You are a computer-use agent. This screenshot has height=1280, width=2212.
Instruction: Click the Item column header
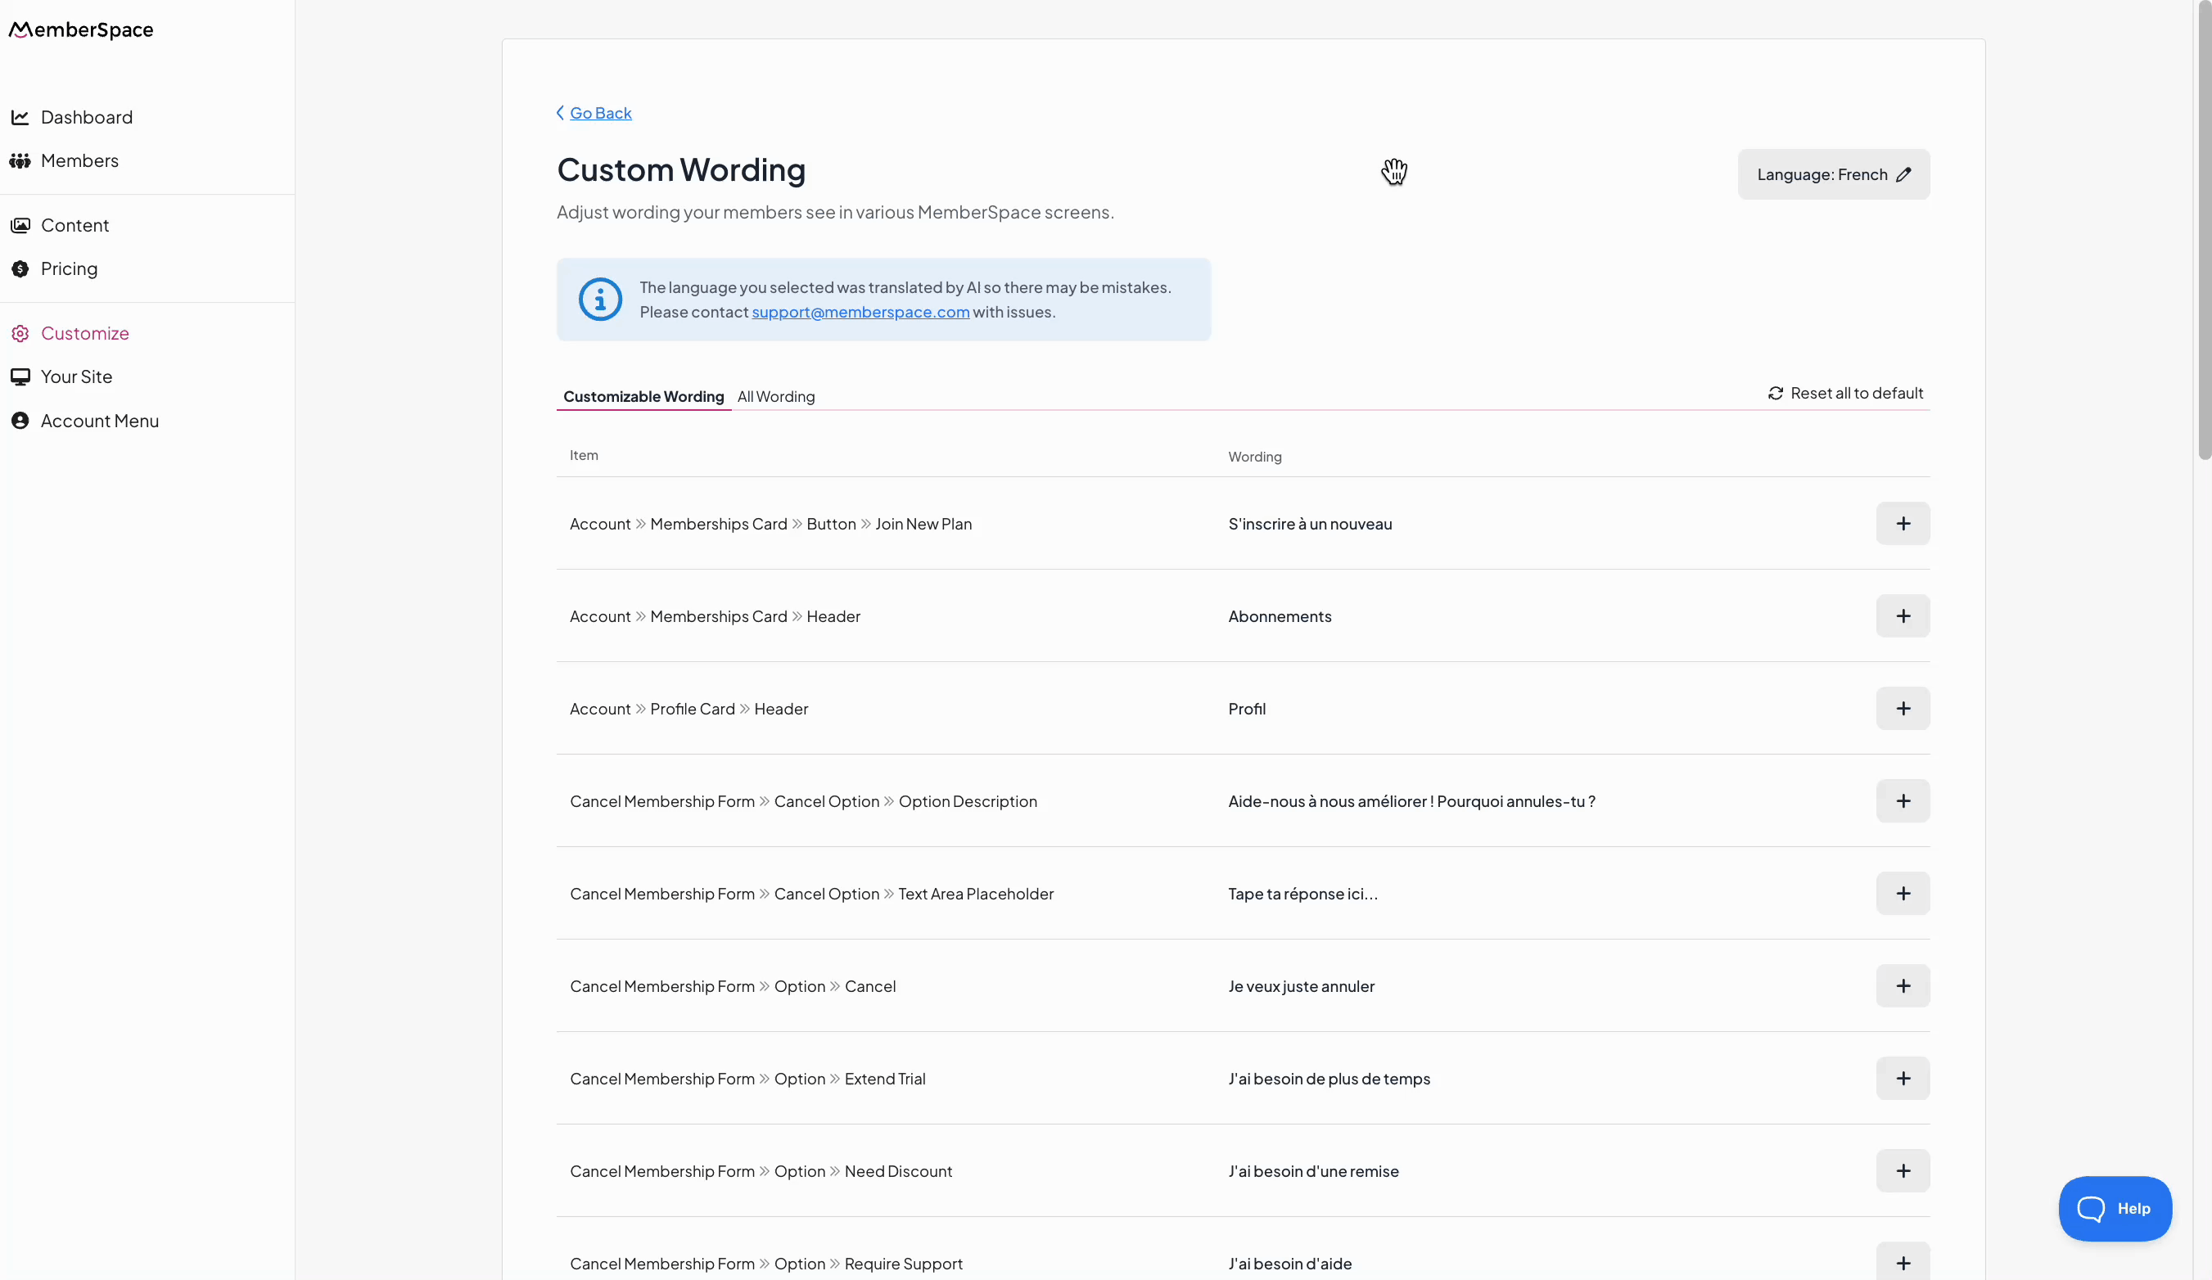584,455
